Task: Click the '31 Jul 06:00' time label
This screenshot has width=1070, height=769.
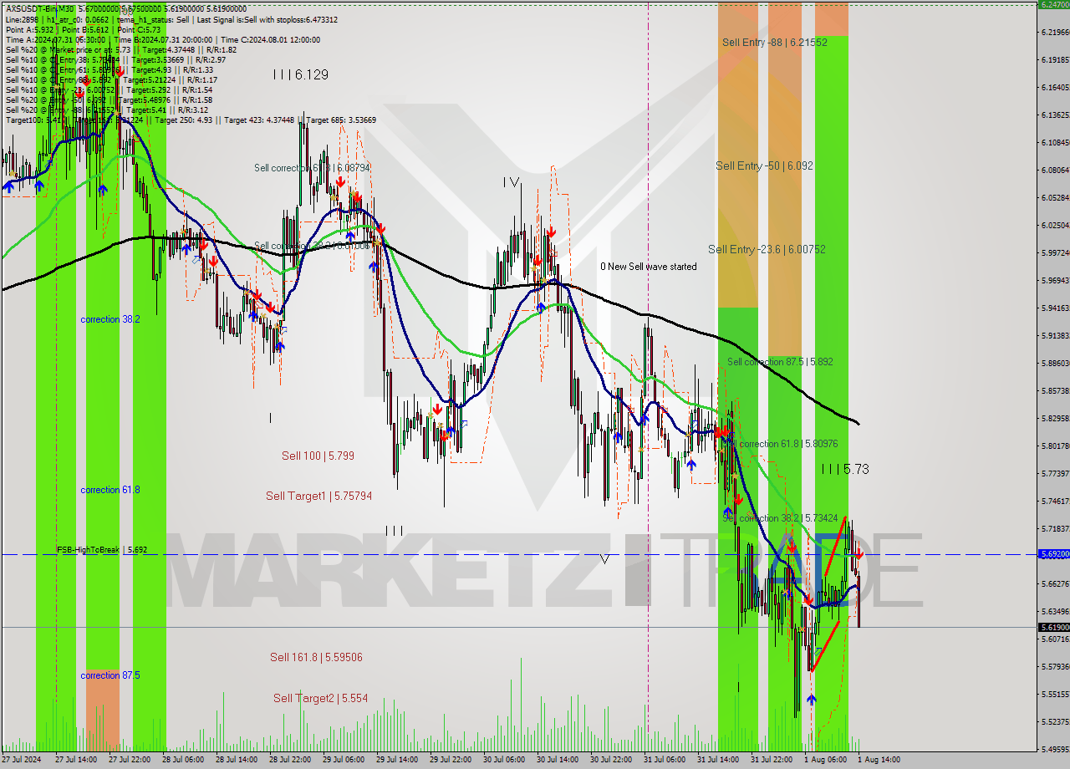Action: [664, 760]
